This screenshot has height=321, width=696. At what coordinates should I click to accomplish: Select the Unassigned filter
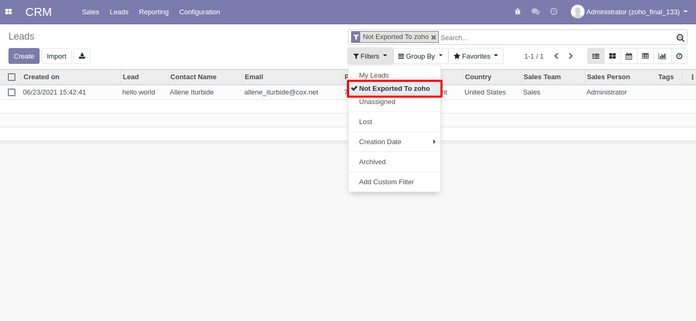[394, 102]
